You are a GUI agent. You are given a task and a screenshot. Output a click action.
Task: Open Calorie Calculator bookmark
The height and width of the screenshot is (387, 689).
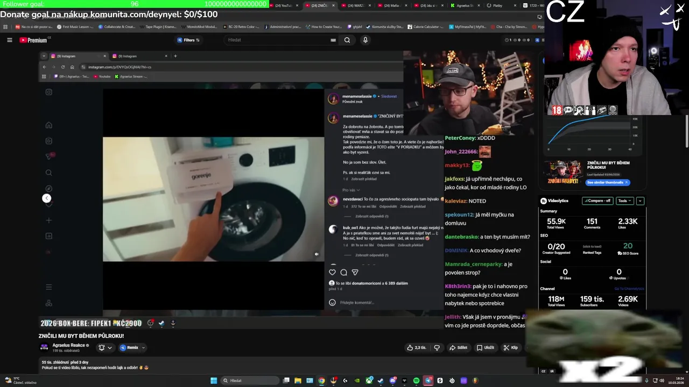[426, 26]
